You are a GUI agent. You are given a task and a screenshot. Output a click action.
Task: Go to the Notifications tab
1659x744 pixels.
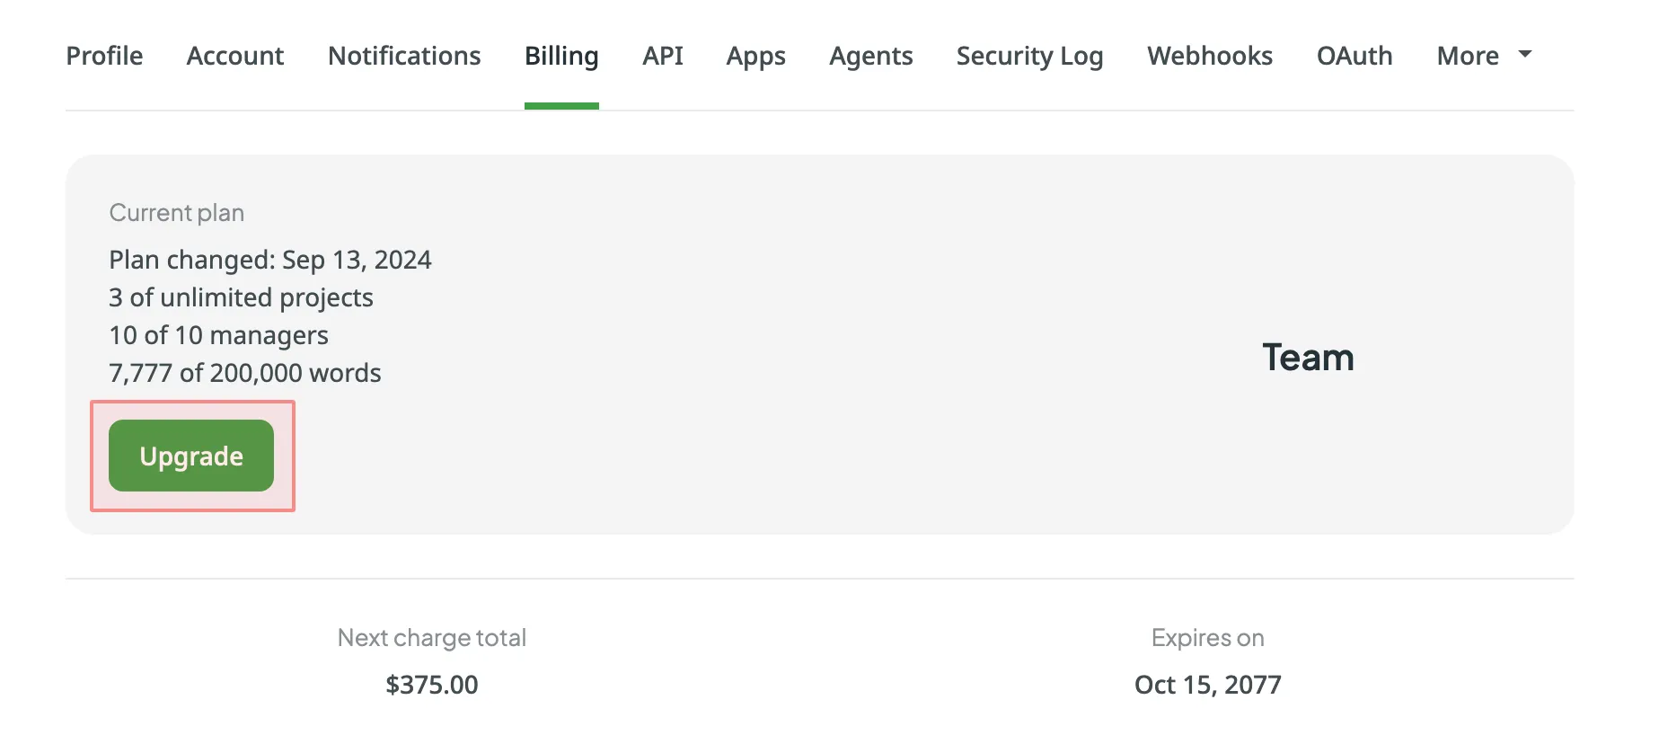tap(404, 56)
